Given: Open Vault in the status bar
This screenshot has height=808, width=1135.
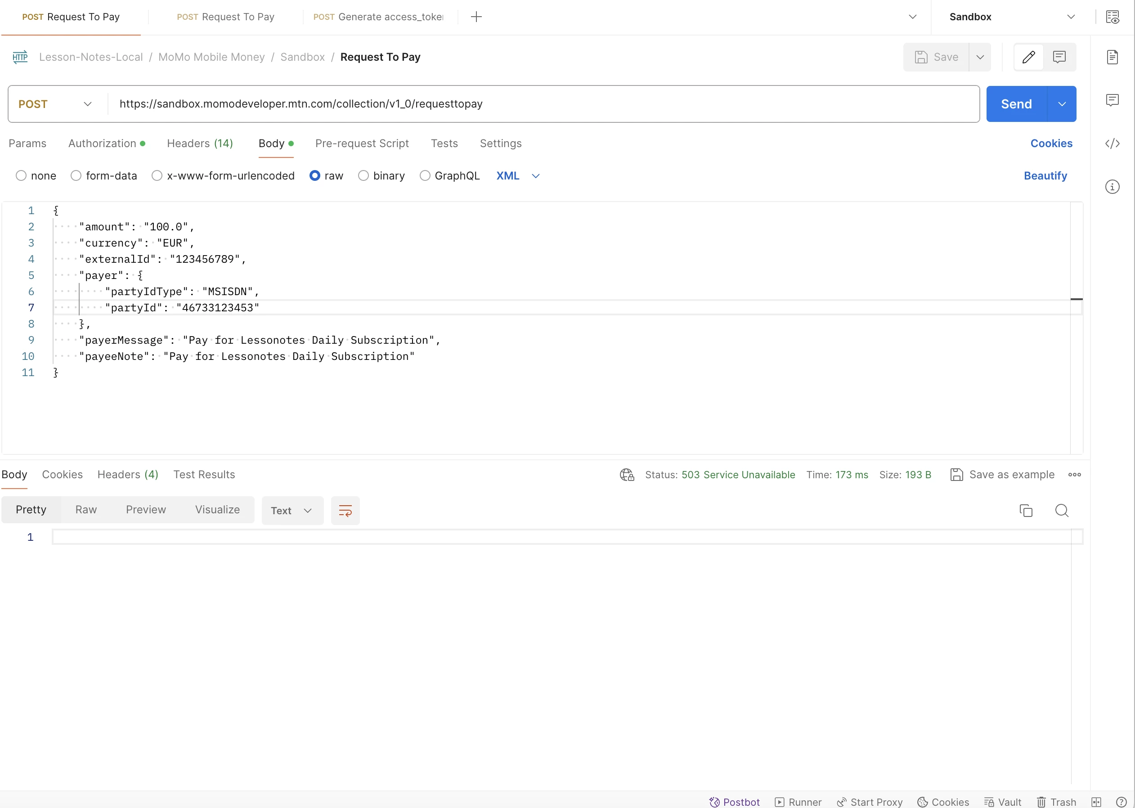Looking at the screenshot, I should coord(1003,802).
